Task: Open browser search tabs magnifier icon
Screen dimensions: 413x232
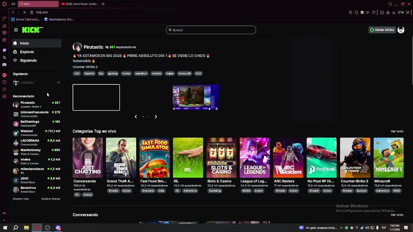Action: (390, 4)
